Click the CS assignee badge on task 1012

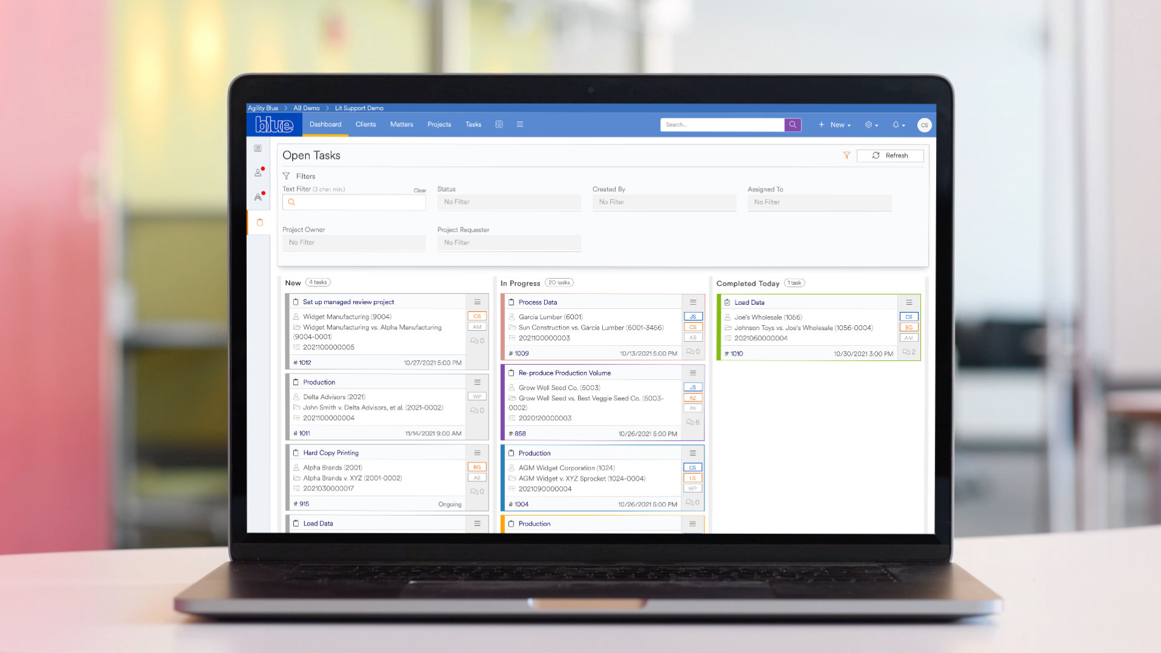click(477, 316)
